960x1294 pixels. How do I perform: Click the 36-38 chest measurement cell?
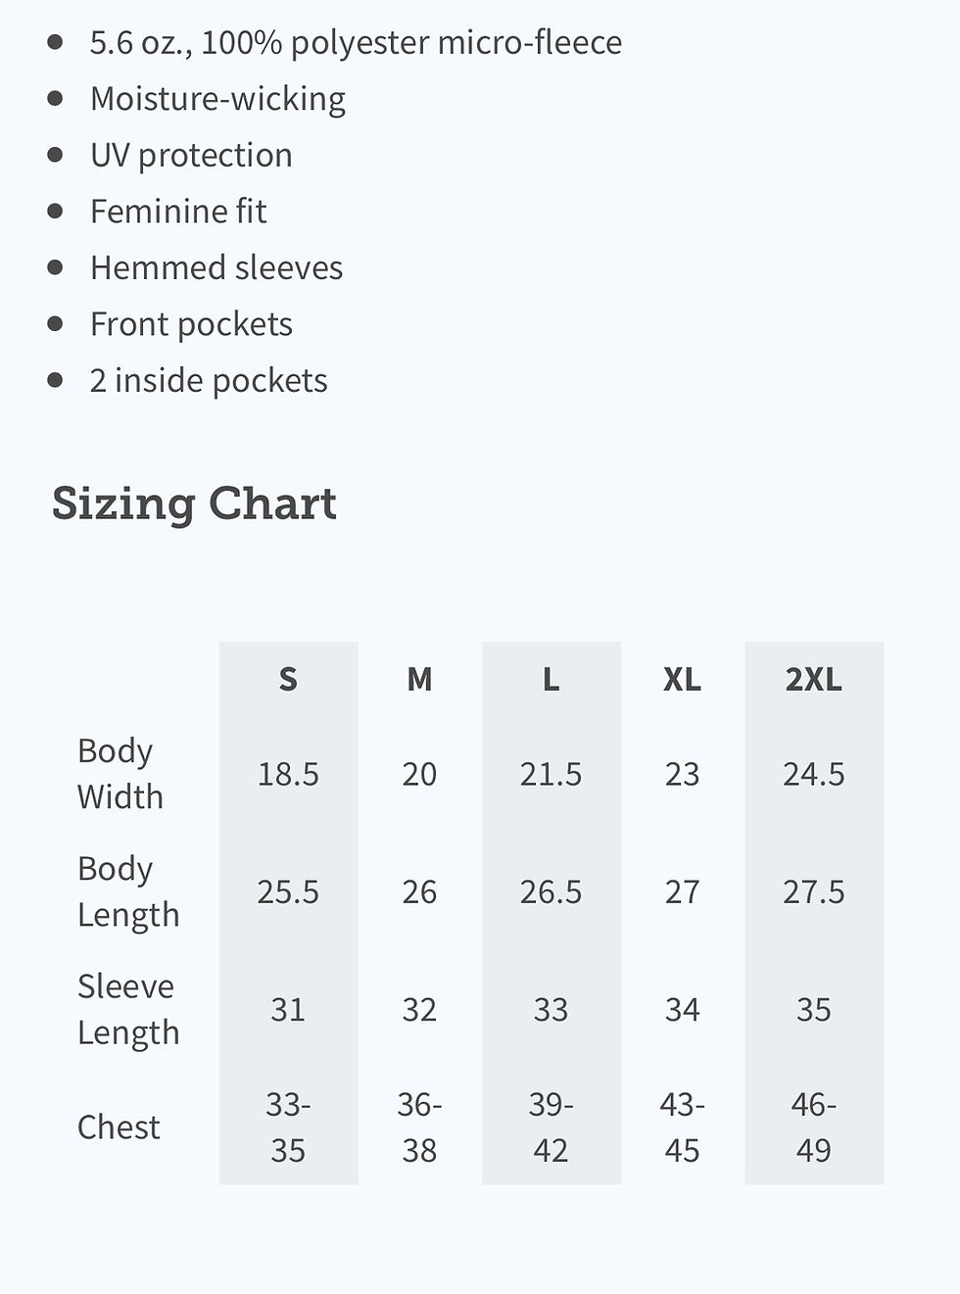click(x=419, y=1126)
